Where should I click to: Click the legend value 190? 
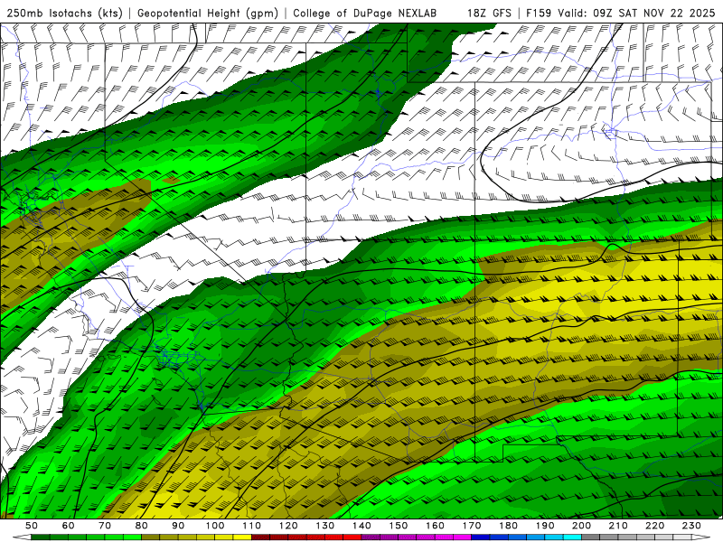545,526
